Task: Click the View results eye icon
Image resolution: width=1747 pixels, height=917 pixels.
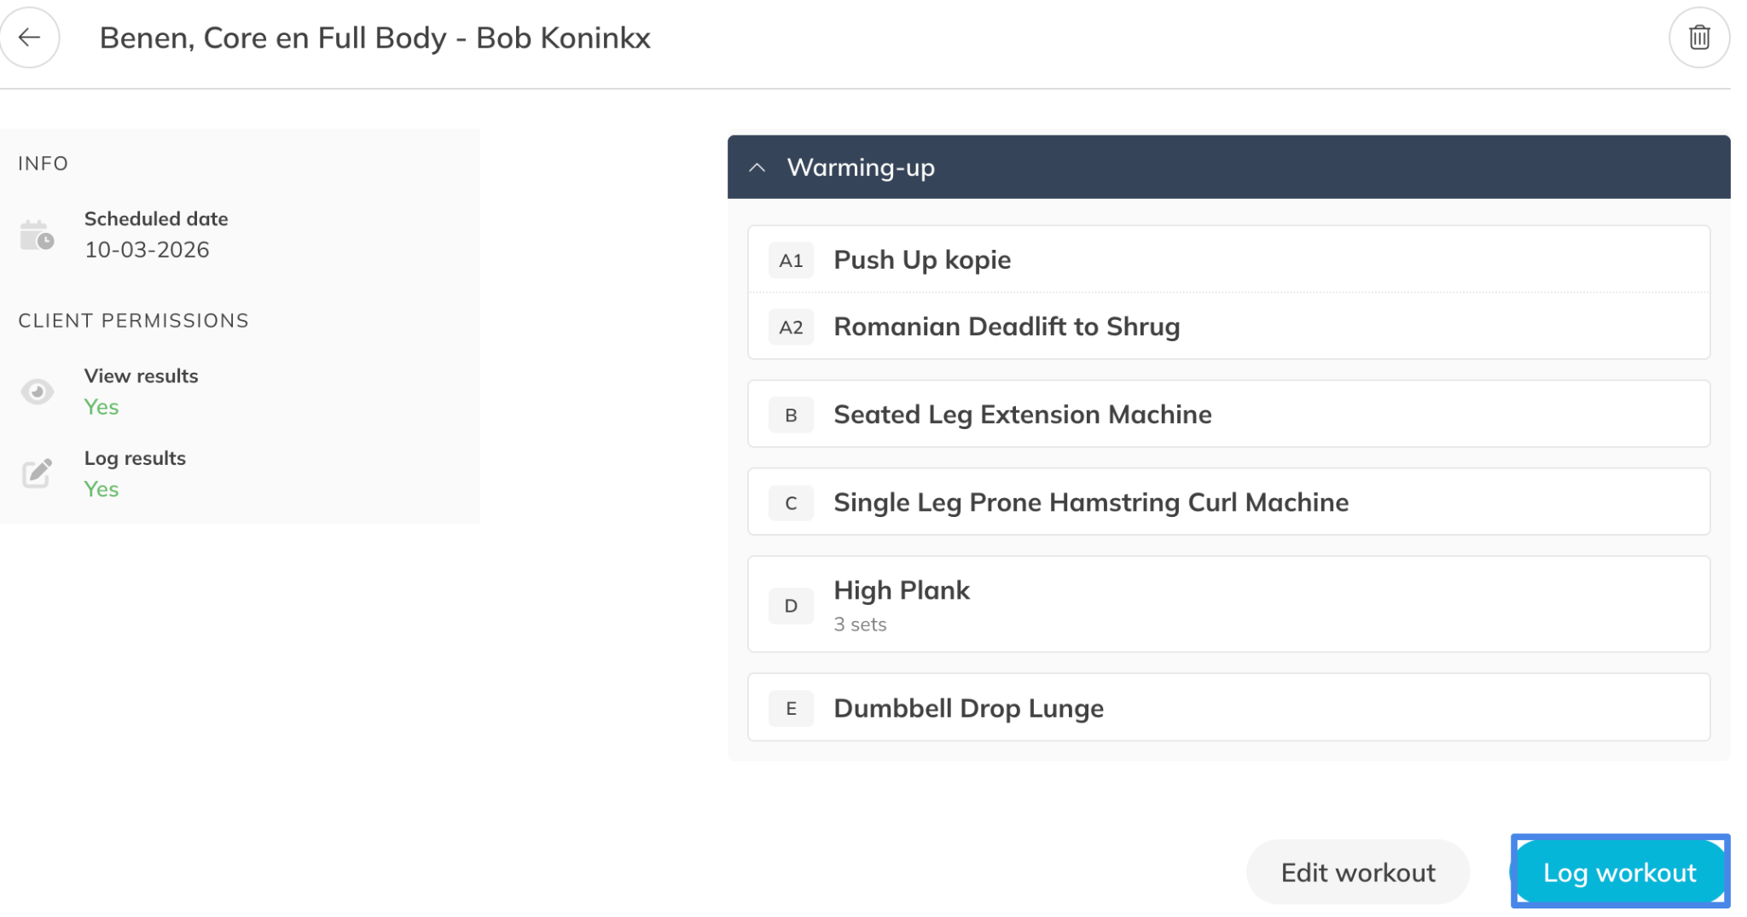Action: (37, 392)
